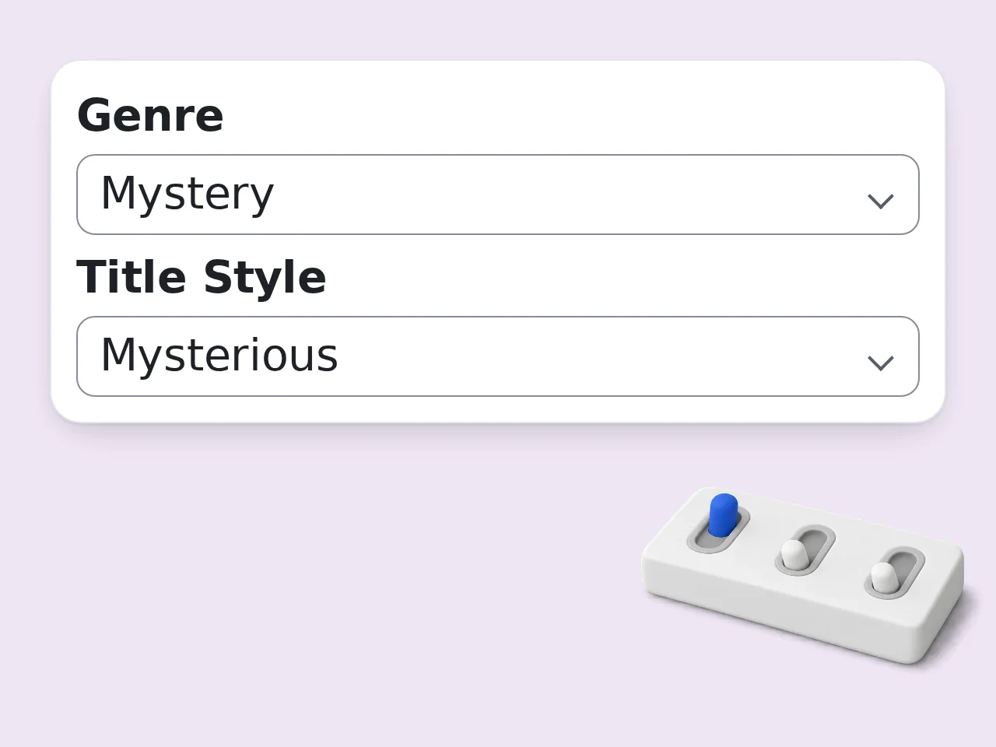Click the chevron arrow in Title Style field
The height and width of the screenshot is (747, 996).
(x=880, y=363)
